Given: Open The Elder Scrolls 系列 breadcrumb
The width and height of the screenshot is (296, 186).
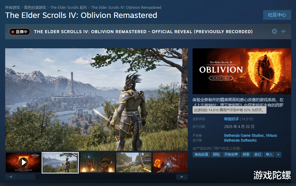Looking at the screenshot, I should (68, 8).
